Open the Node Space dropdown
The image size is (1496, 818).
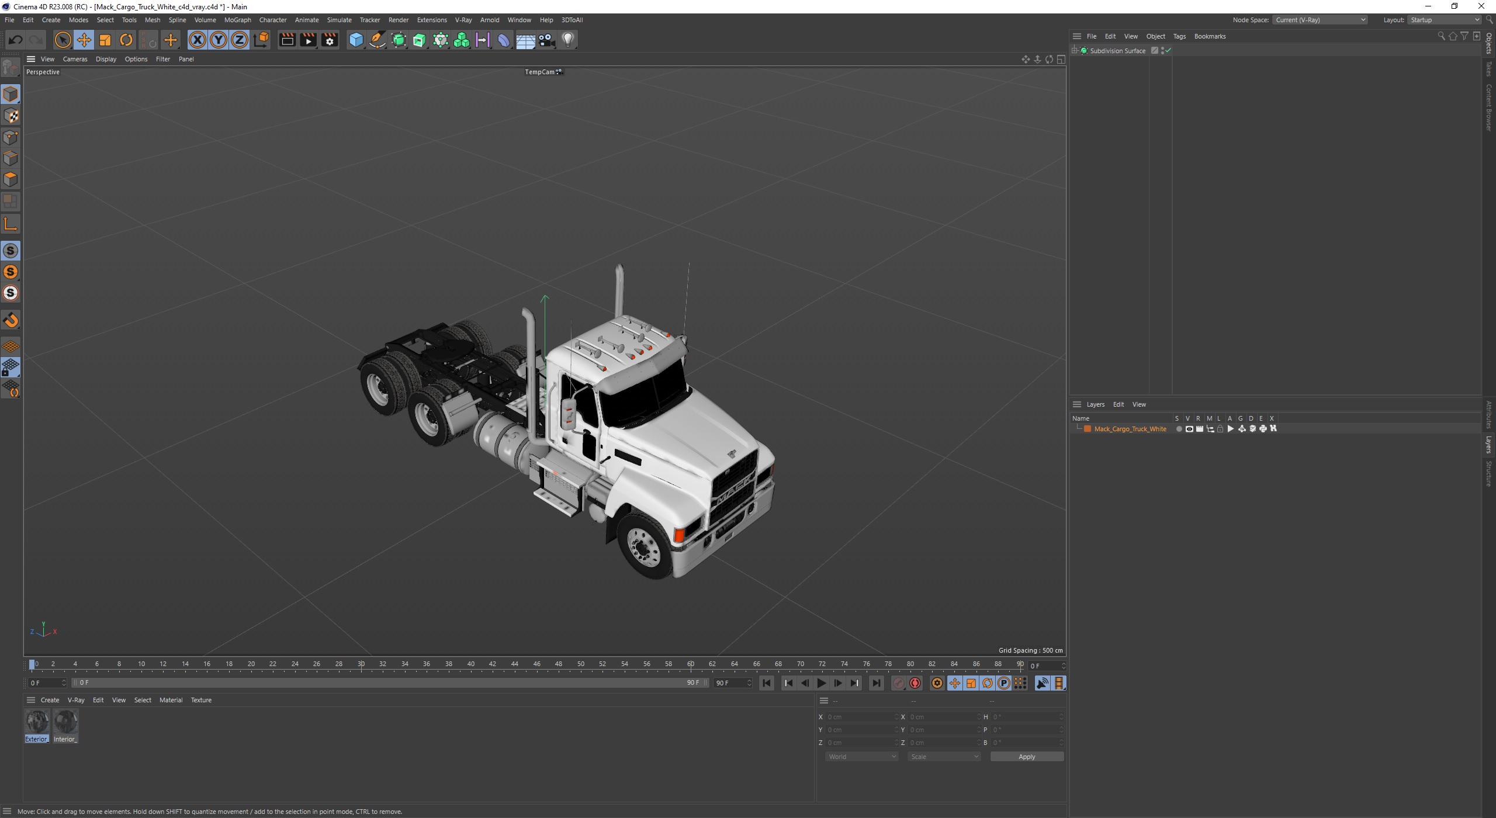coord(1320,20)
